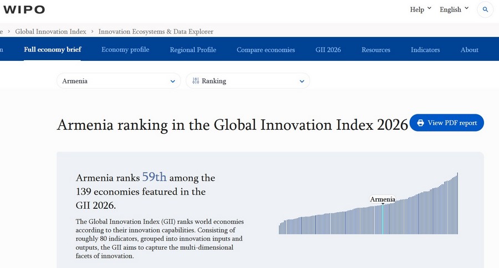Switch to the Economy profile tab
The height and width of the screenshot is (268, 499).
pos(125,50)
